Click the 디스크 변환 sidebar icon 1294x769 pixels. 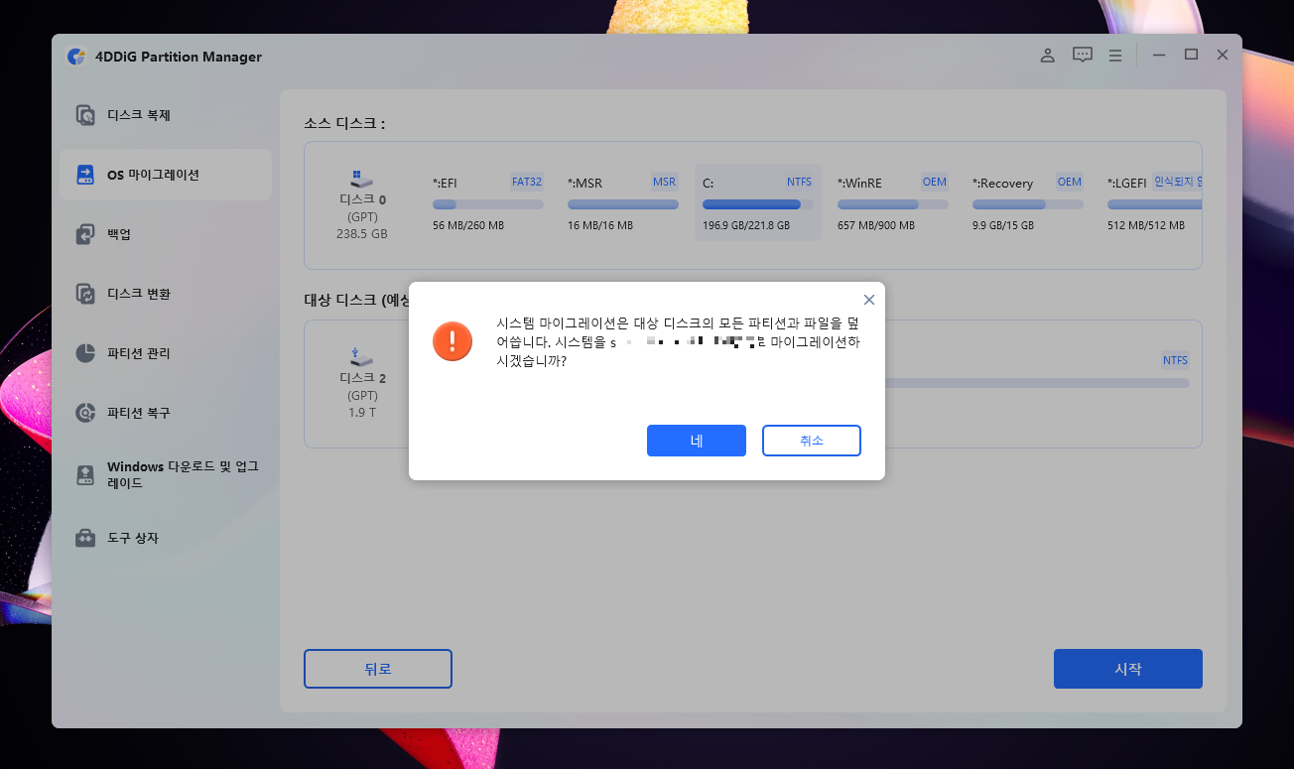tap(86, 294)
